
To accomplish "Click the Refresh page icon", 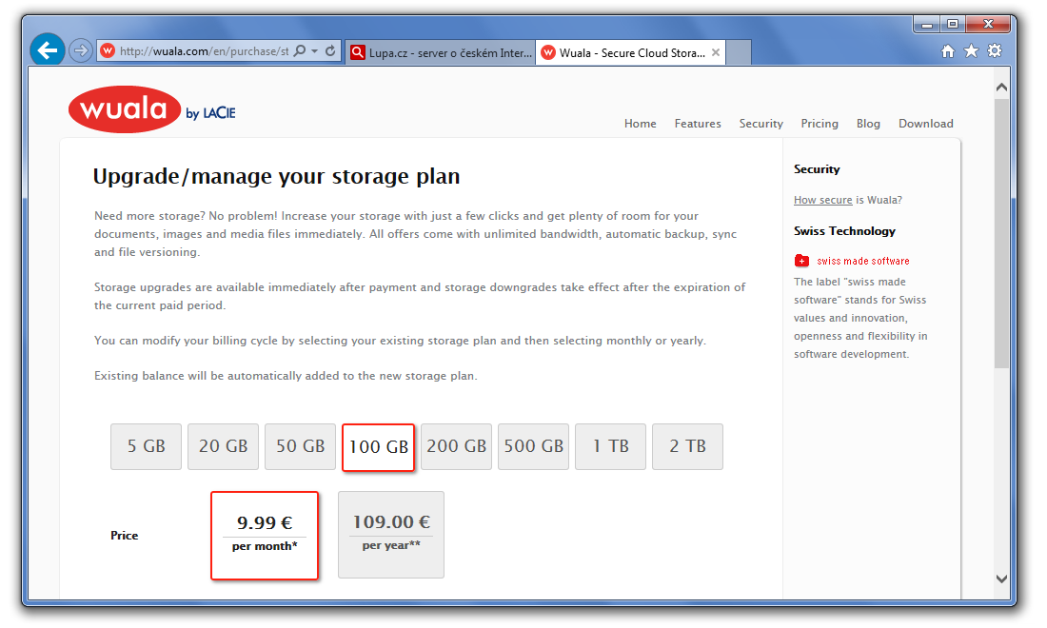I will click(330, 51).
